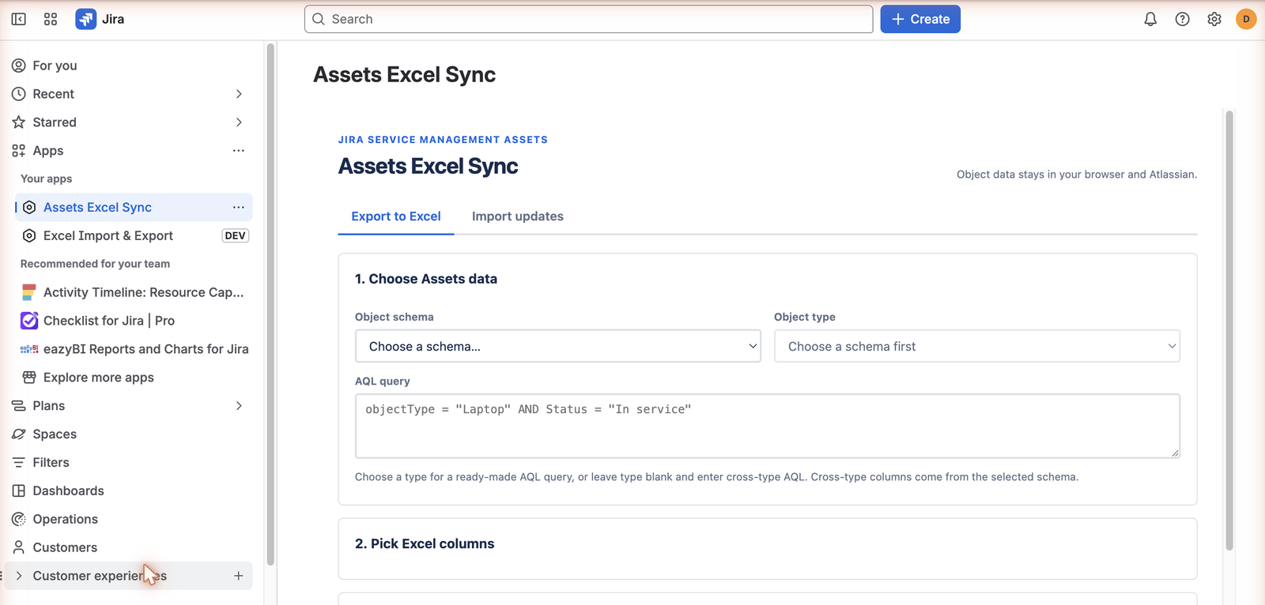The height and width of the screenshot is (605, 1265).
Task: Click the 'Your apps' section label
Action: click(x=46, y=178)
